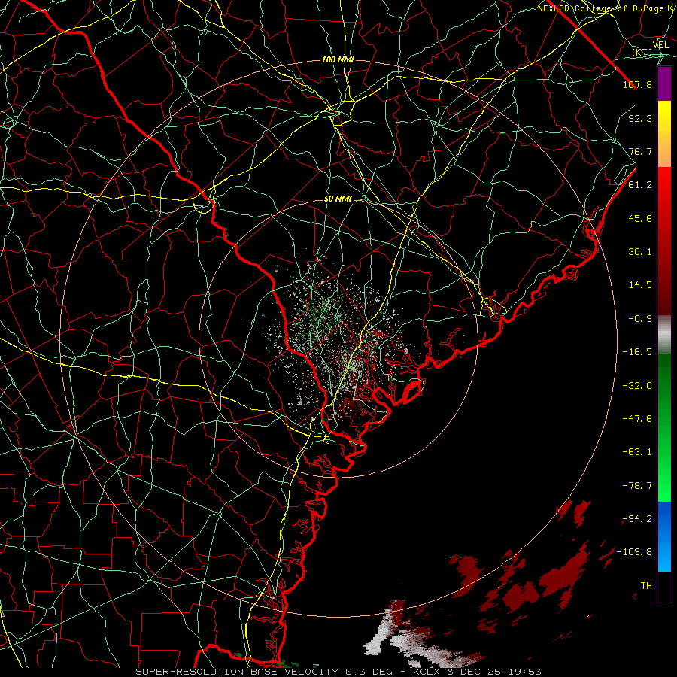Click the 76.7 value on velocity scale

(x=640, y=151)
